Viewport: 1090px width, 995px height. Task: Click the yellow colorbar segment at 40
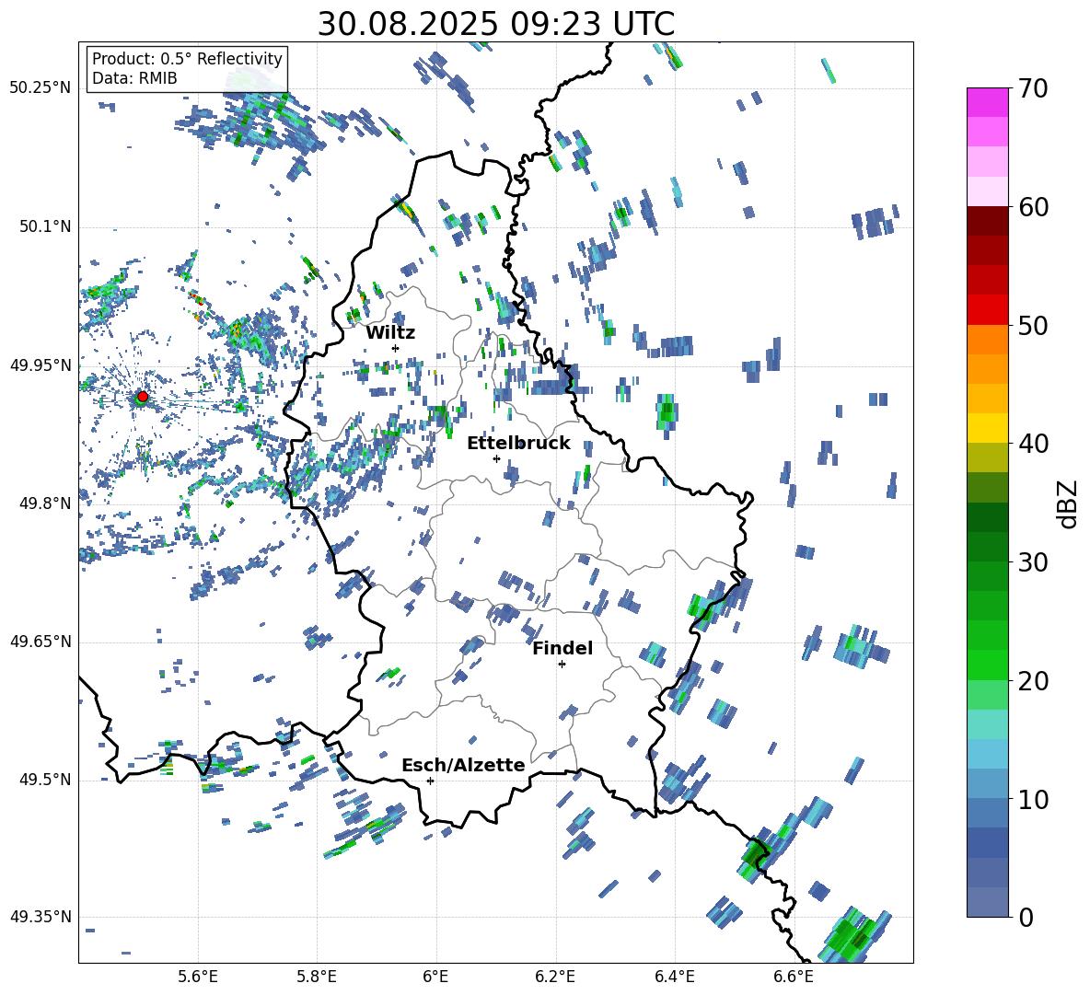point(987,428)
